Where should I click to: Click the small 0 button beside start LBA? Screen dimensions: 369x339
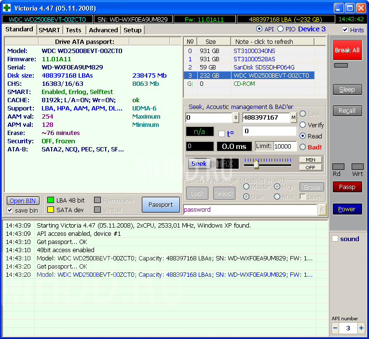(x=236, y=118)
